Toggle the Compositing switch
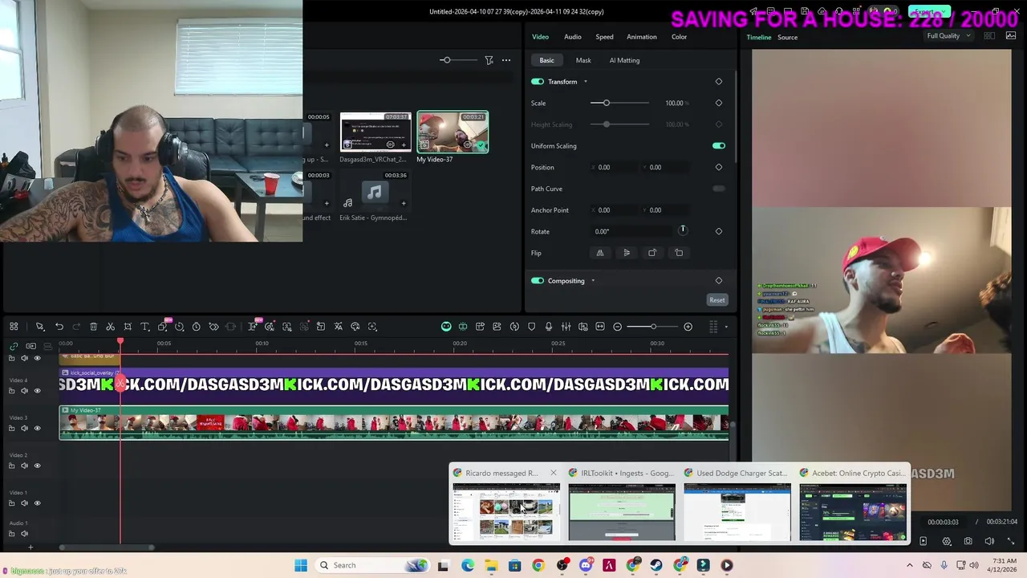The image size is (1027, 578). click(x=538, y=281)
